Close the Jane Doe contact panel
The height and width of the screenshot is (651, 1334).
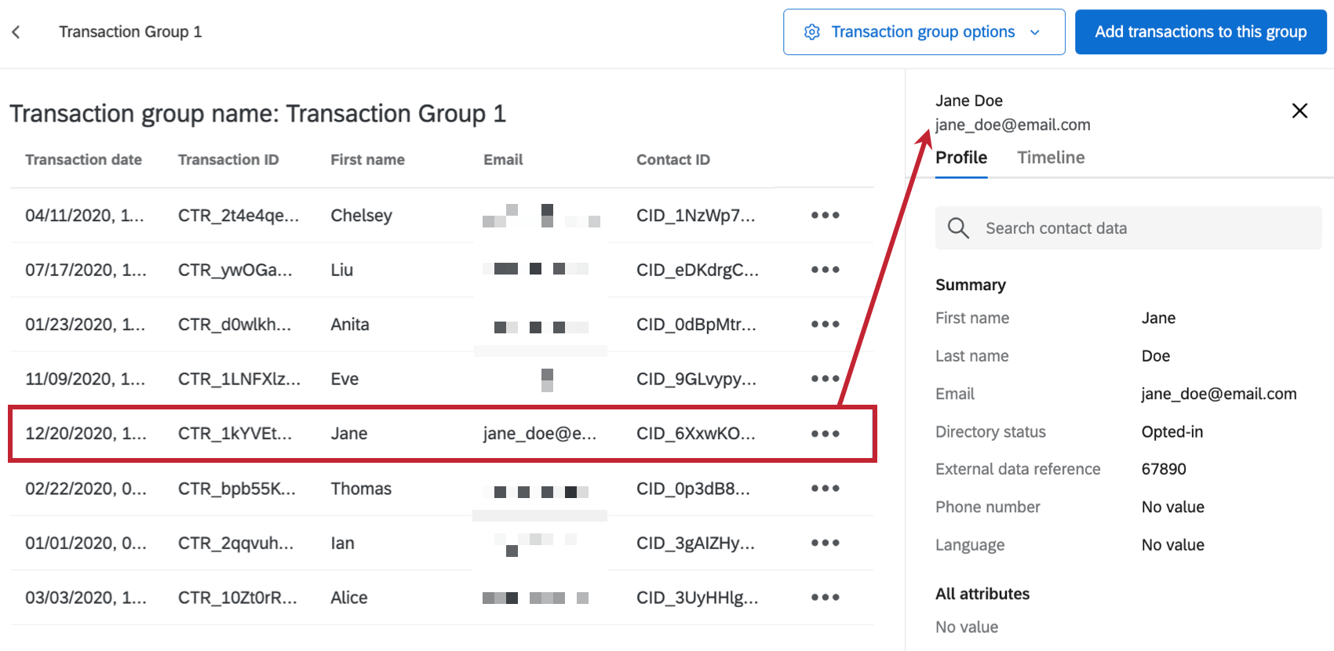pos(1299,111)
